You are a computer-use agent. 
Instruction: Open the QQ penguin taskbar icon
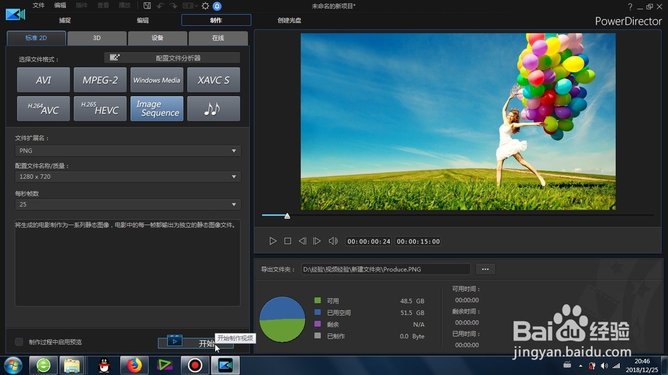104,365
